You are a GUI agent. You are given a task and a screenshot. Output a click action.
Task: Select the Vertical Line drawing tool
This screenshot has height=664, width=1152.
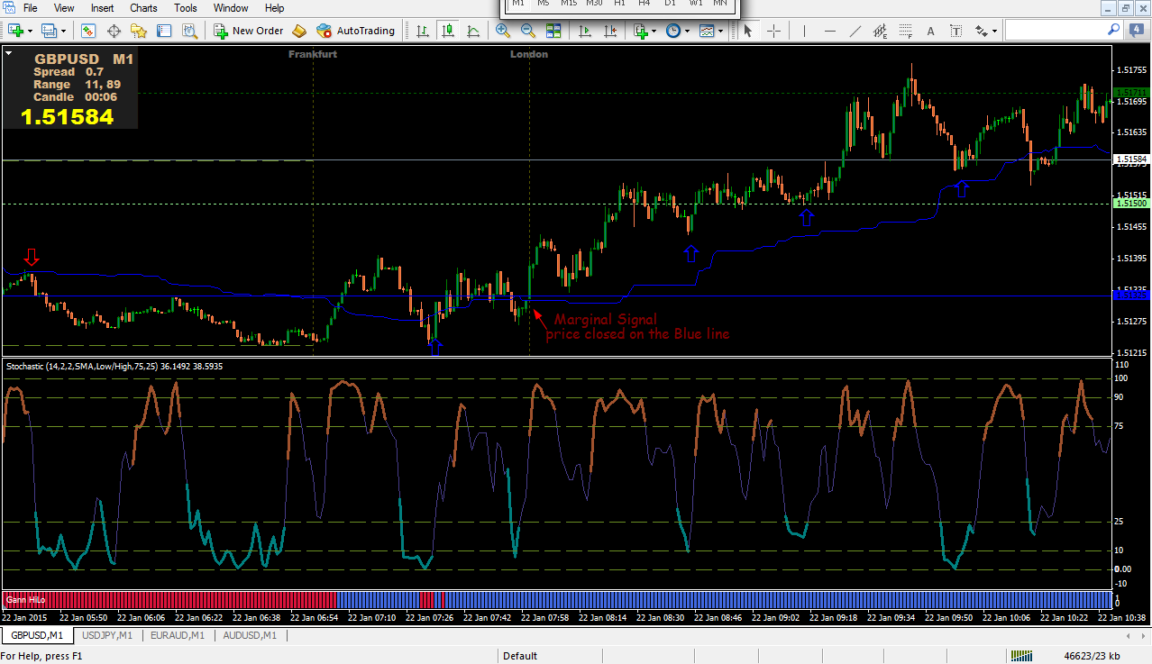pos(805,31)
